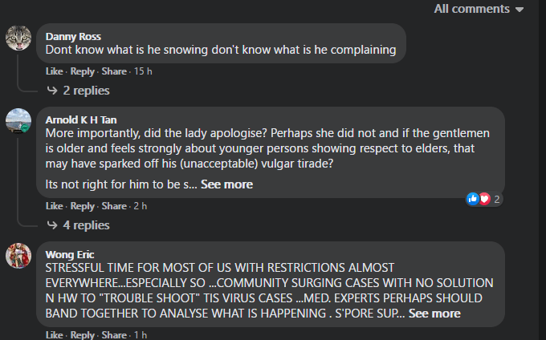Image resolution: width=546 pixels, height=340 pixels.
Task: Open Arnold K H Tan's profile picture
Action: click(x=18, y=121)
